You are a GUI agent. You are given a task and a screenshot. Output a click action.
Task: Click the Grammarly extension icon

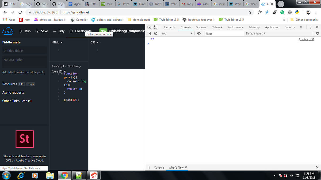pyautogui.click(x=282, y=12)
